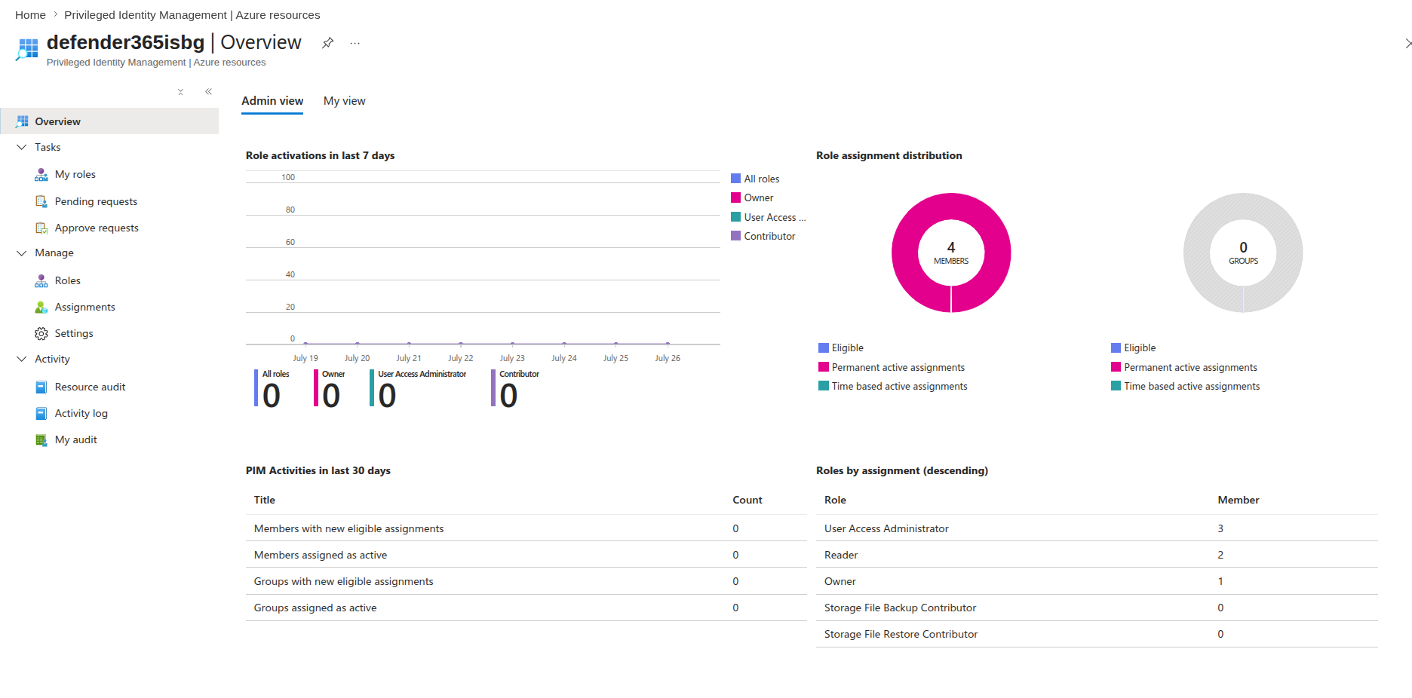
Task: Click the My roles icon
Action: (x=41, y=174)
